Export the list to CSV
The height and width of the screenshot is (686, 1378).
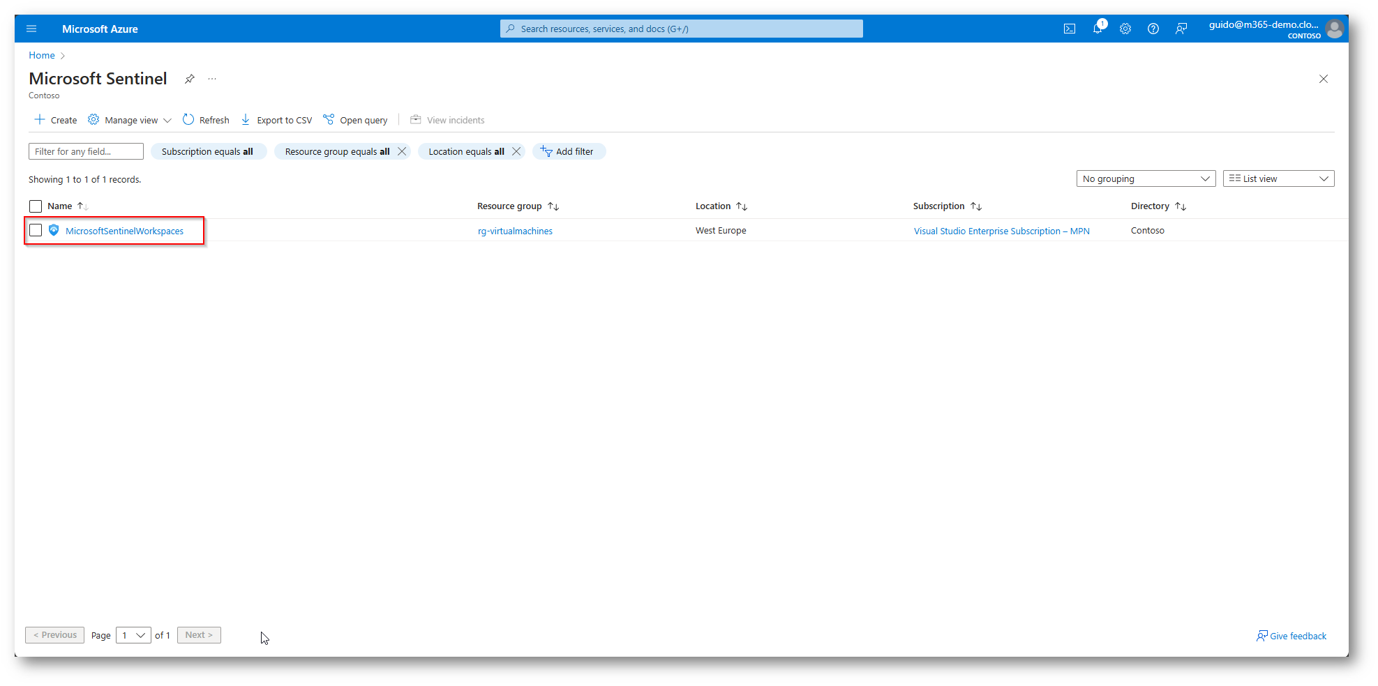276,120
